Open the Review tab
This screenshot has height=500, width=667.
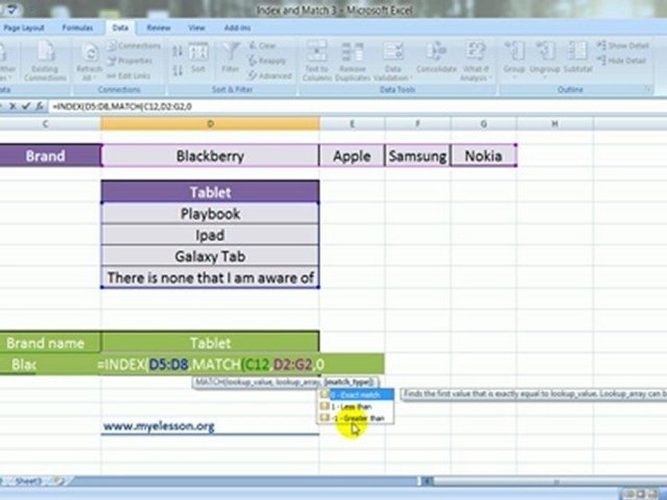click(158, 28)
